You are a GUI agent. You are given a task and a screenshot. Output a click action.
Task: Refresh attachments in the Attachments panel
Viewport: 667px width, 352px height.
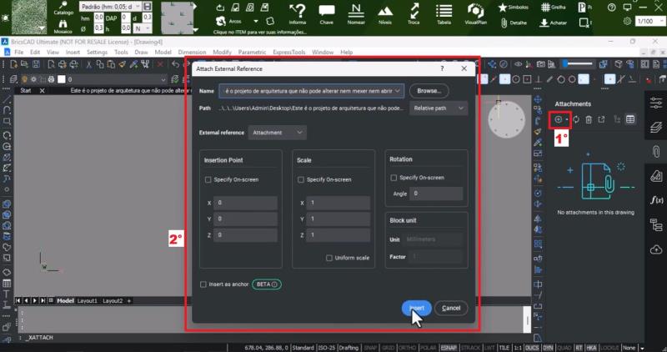pos(575,119)
